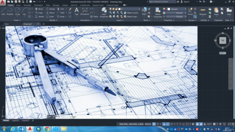Click the Mirror tool
The width and height of the screenshot is (235, 132).
click(50, 13)
